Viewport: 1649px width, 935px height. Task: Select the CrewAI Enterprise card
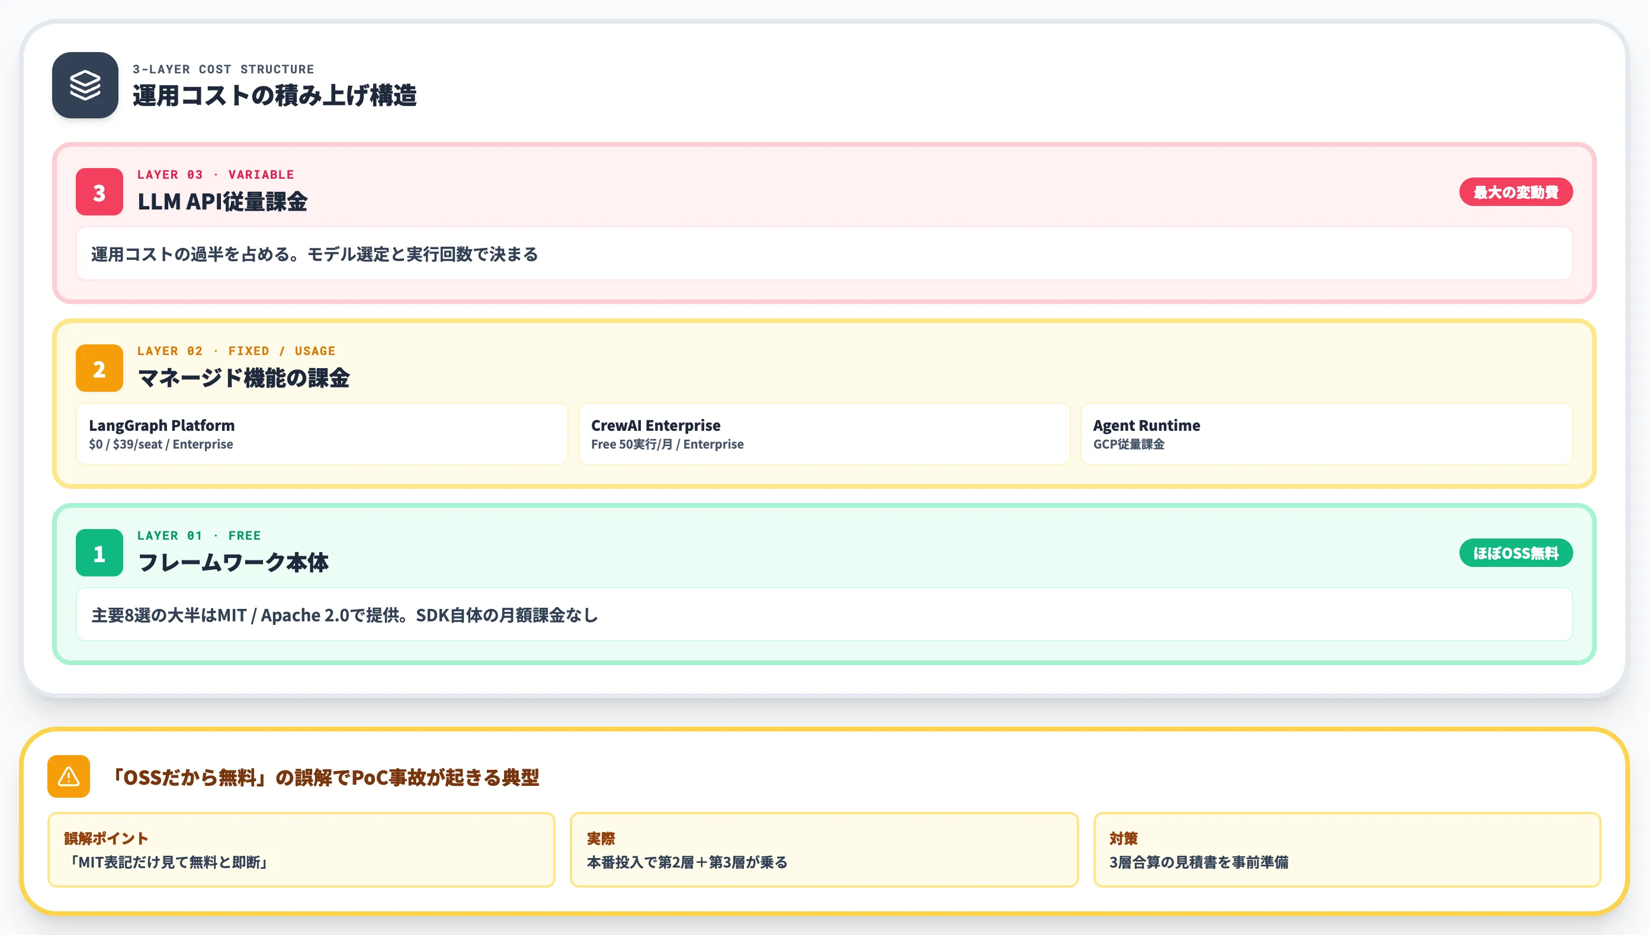coord(824,434)
